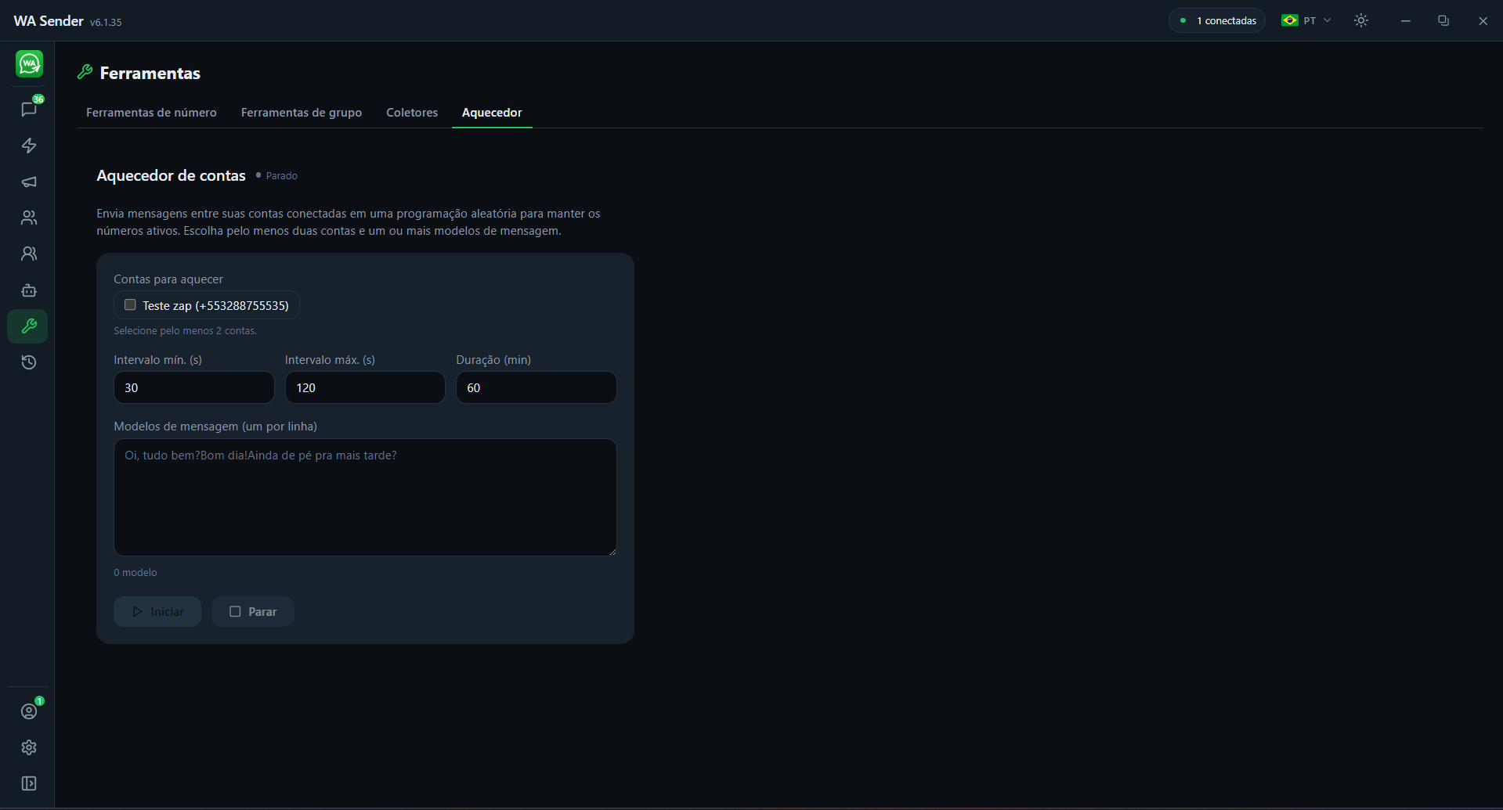Maximize or restore the WA Sender window
Screen dimensions: 1503x810
(x=1443, y=21)
